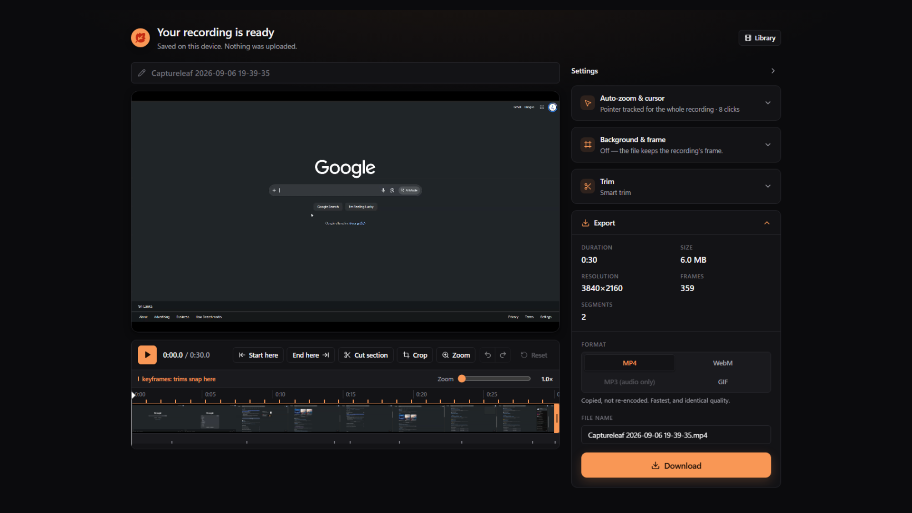Click the video preview area
Screen dimensions: 912x513
click(345, 211)
